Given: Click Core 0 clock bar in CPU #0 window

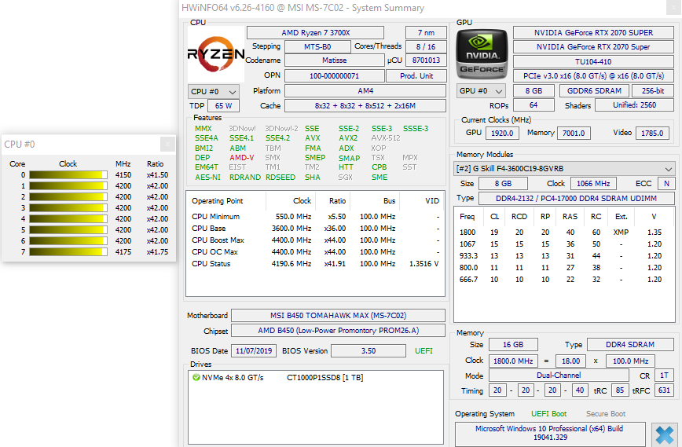Looking at the screenshot, I should 68,175.
